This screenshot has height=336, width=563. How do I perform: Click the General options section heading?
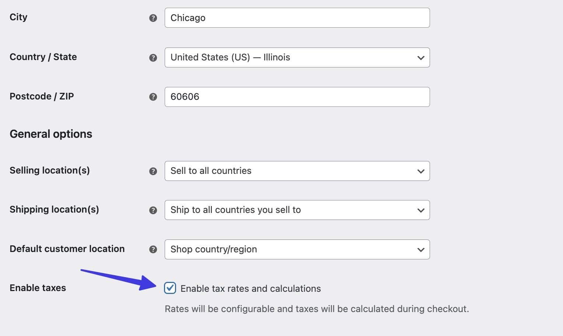pos(50,134)
